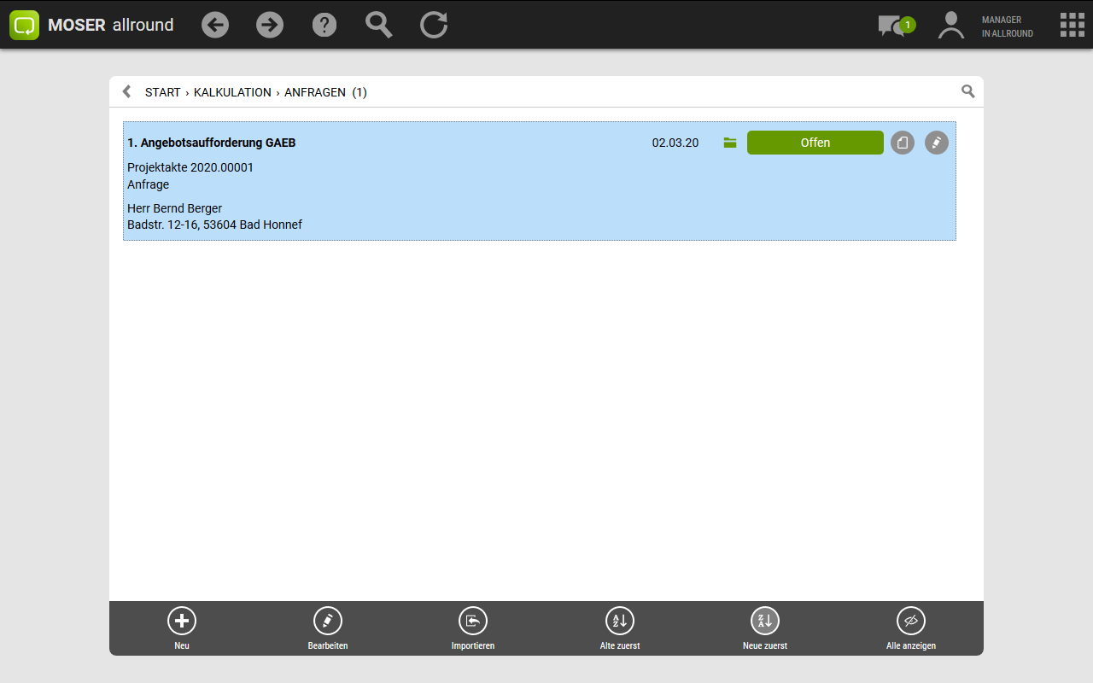The width and height of the screenshot is (1093, 683).
Task: Go to START in breadcrumb
Action: point(162,92)
